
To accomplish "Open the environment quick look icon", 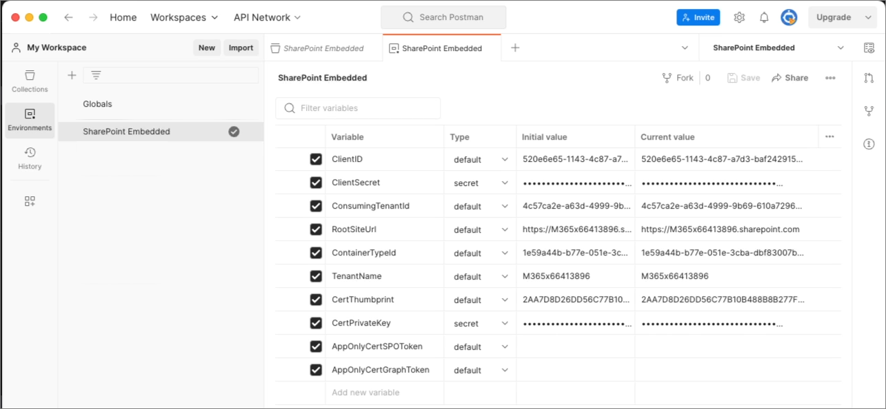I will [x=868, y=47].
